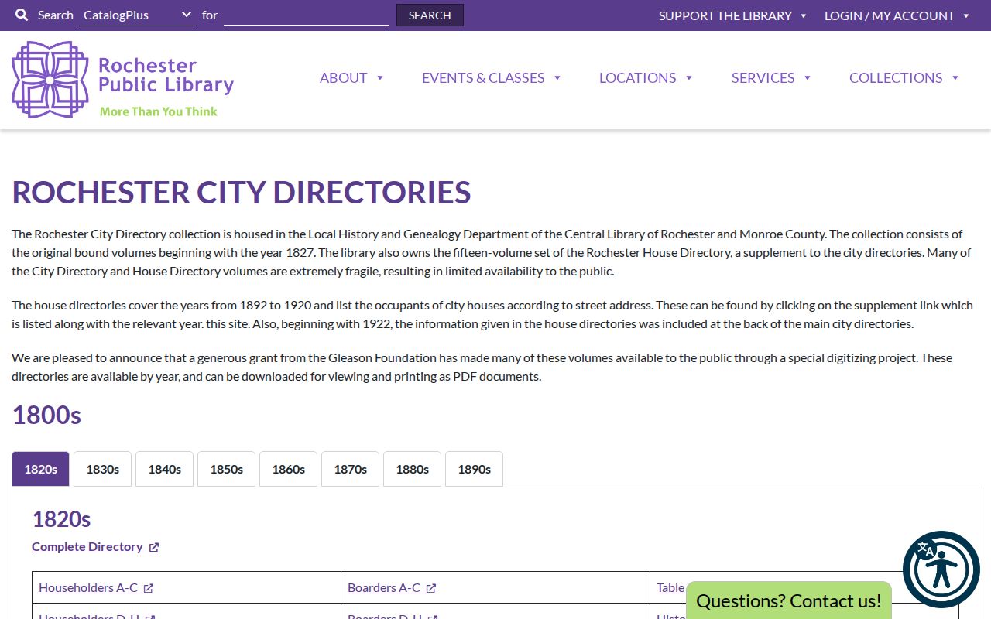Switch to the 1840s tab
Screen dimensions: 991x619
pyautogui.click(x=164, y=469)
